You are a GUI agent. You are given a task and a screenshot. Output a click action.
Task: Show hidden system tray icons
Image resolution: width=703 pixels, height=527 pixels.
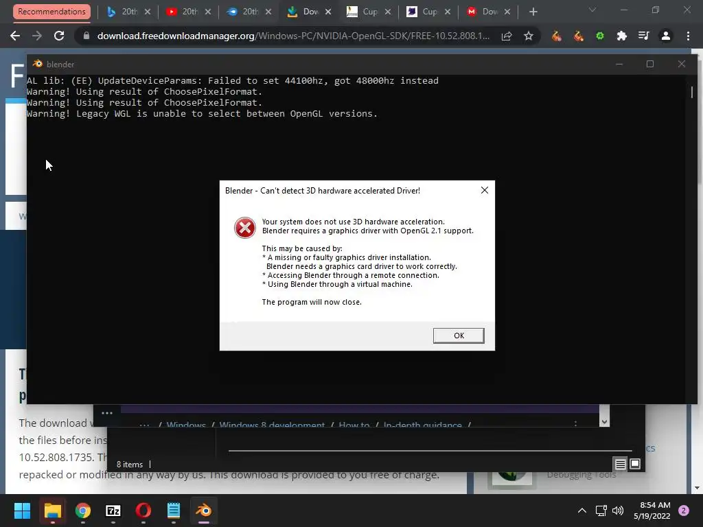(x=582, y=511)
